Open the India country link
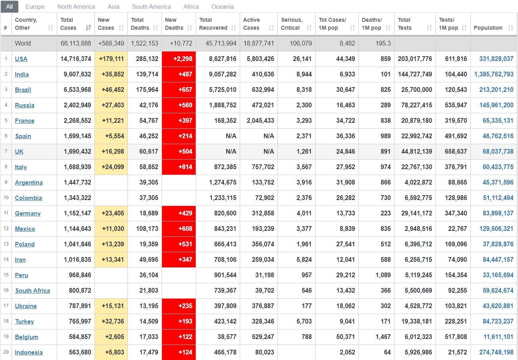 click(22, 74)
